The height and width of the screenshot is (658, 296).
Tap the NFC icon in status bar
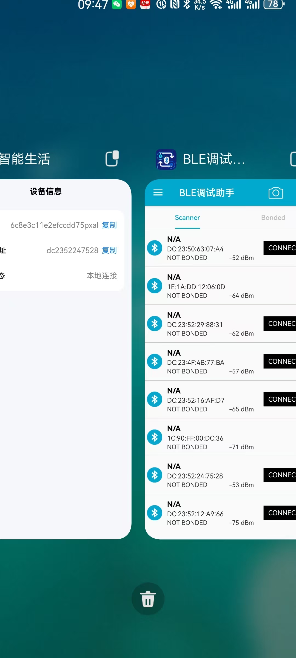[x=175, y=4]
